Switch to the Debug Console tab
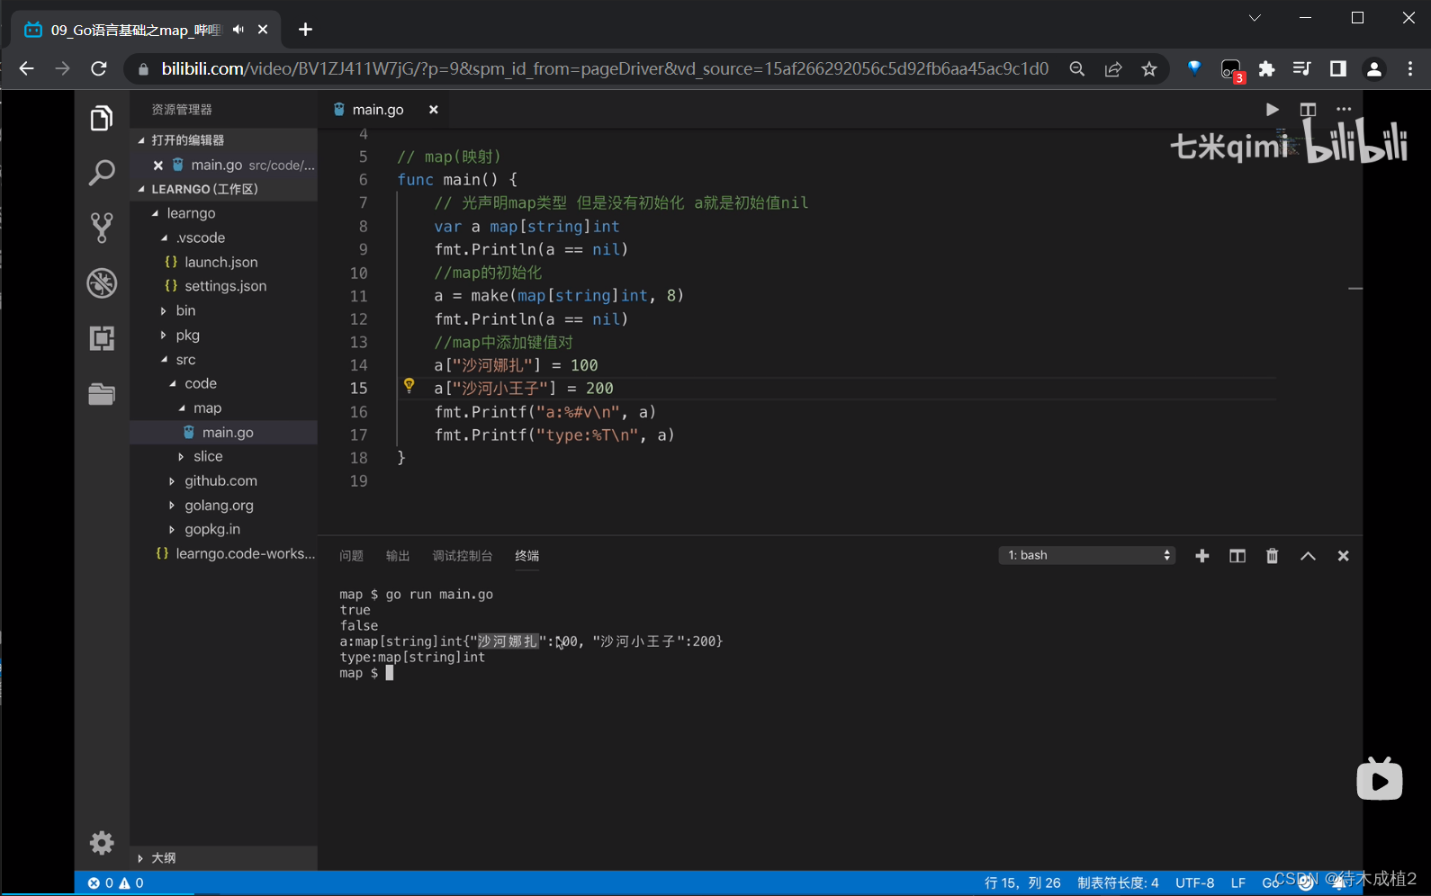Image resolution: width=1431 pixels, height=896 pixels. (463, 556)
